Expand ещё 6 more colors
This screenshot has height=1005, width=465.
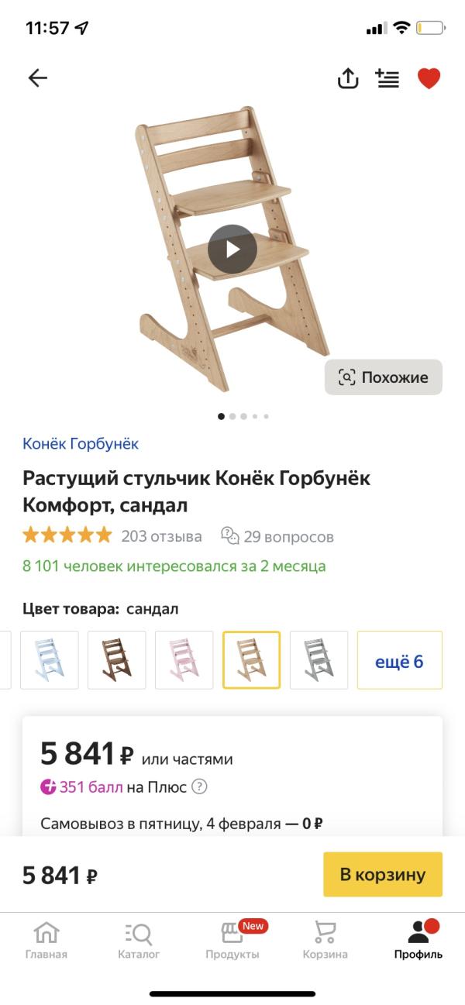click(x=400, y=660)
